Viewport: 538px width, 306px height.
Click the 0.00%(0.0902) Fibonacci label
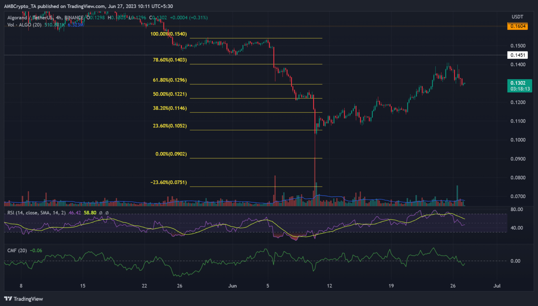[171, 154]
